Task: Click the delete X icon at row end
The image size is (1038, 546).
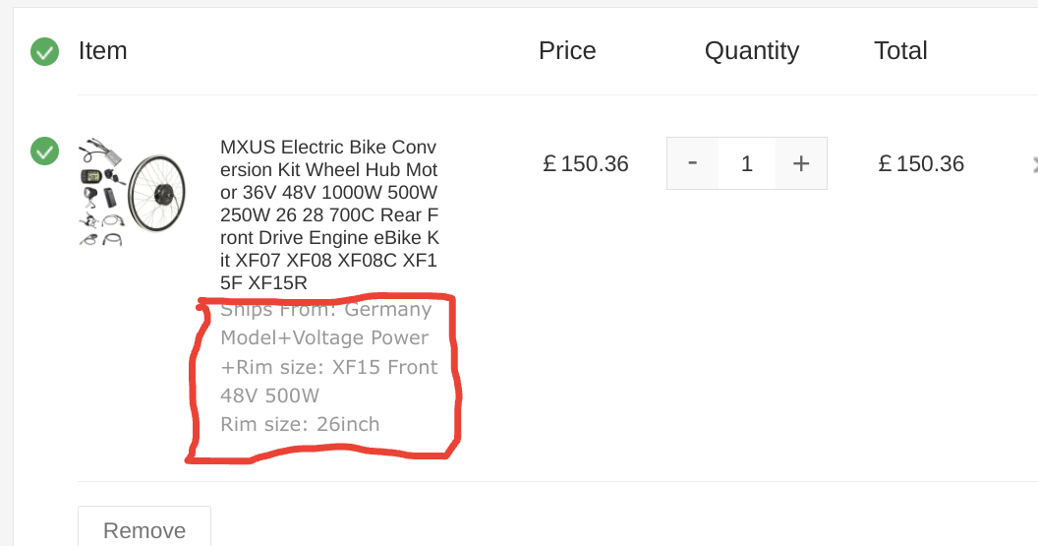Action: [x=1034, y=164]
